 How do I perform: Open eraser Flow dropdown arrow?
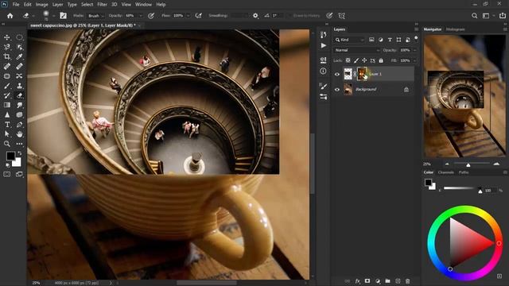(x=188, y=16)
